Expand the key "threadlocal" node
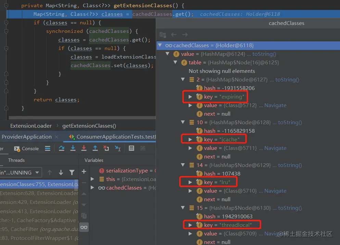This screenshot has height=245, width=340. coord(190,225)
